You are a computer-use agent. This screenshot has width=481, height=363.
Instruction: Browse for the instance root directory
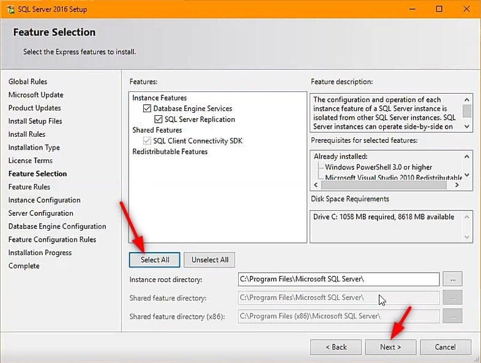click(x=453, y=280)
